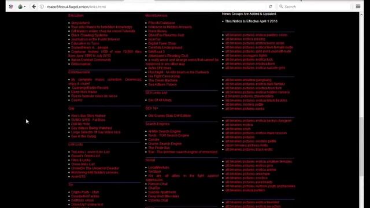The width and height of the screenshot is (370, 208).
Task: Open Cyberia Chat link
Action: pyautogui.click(x=158, y=200)
